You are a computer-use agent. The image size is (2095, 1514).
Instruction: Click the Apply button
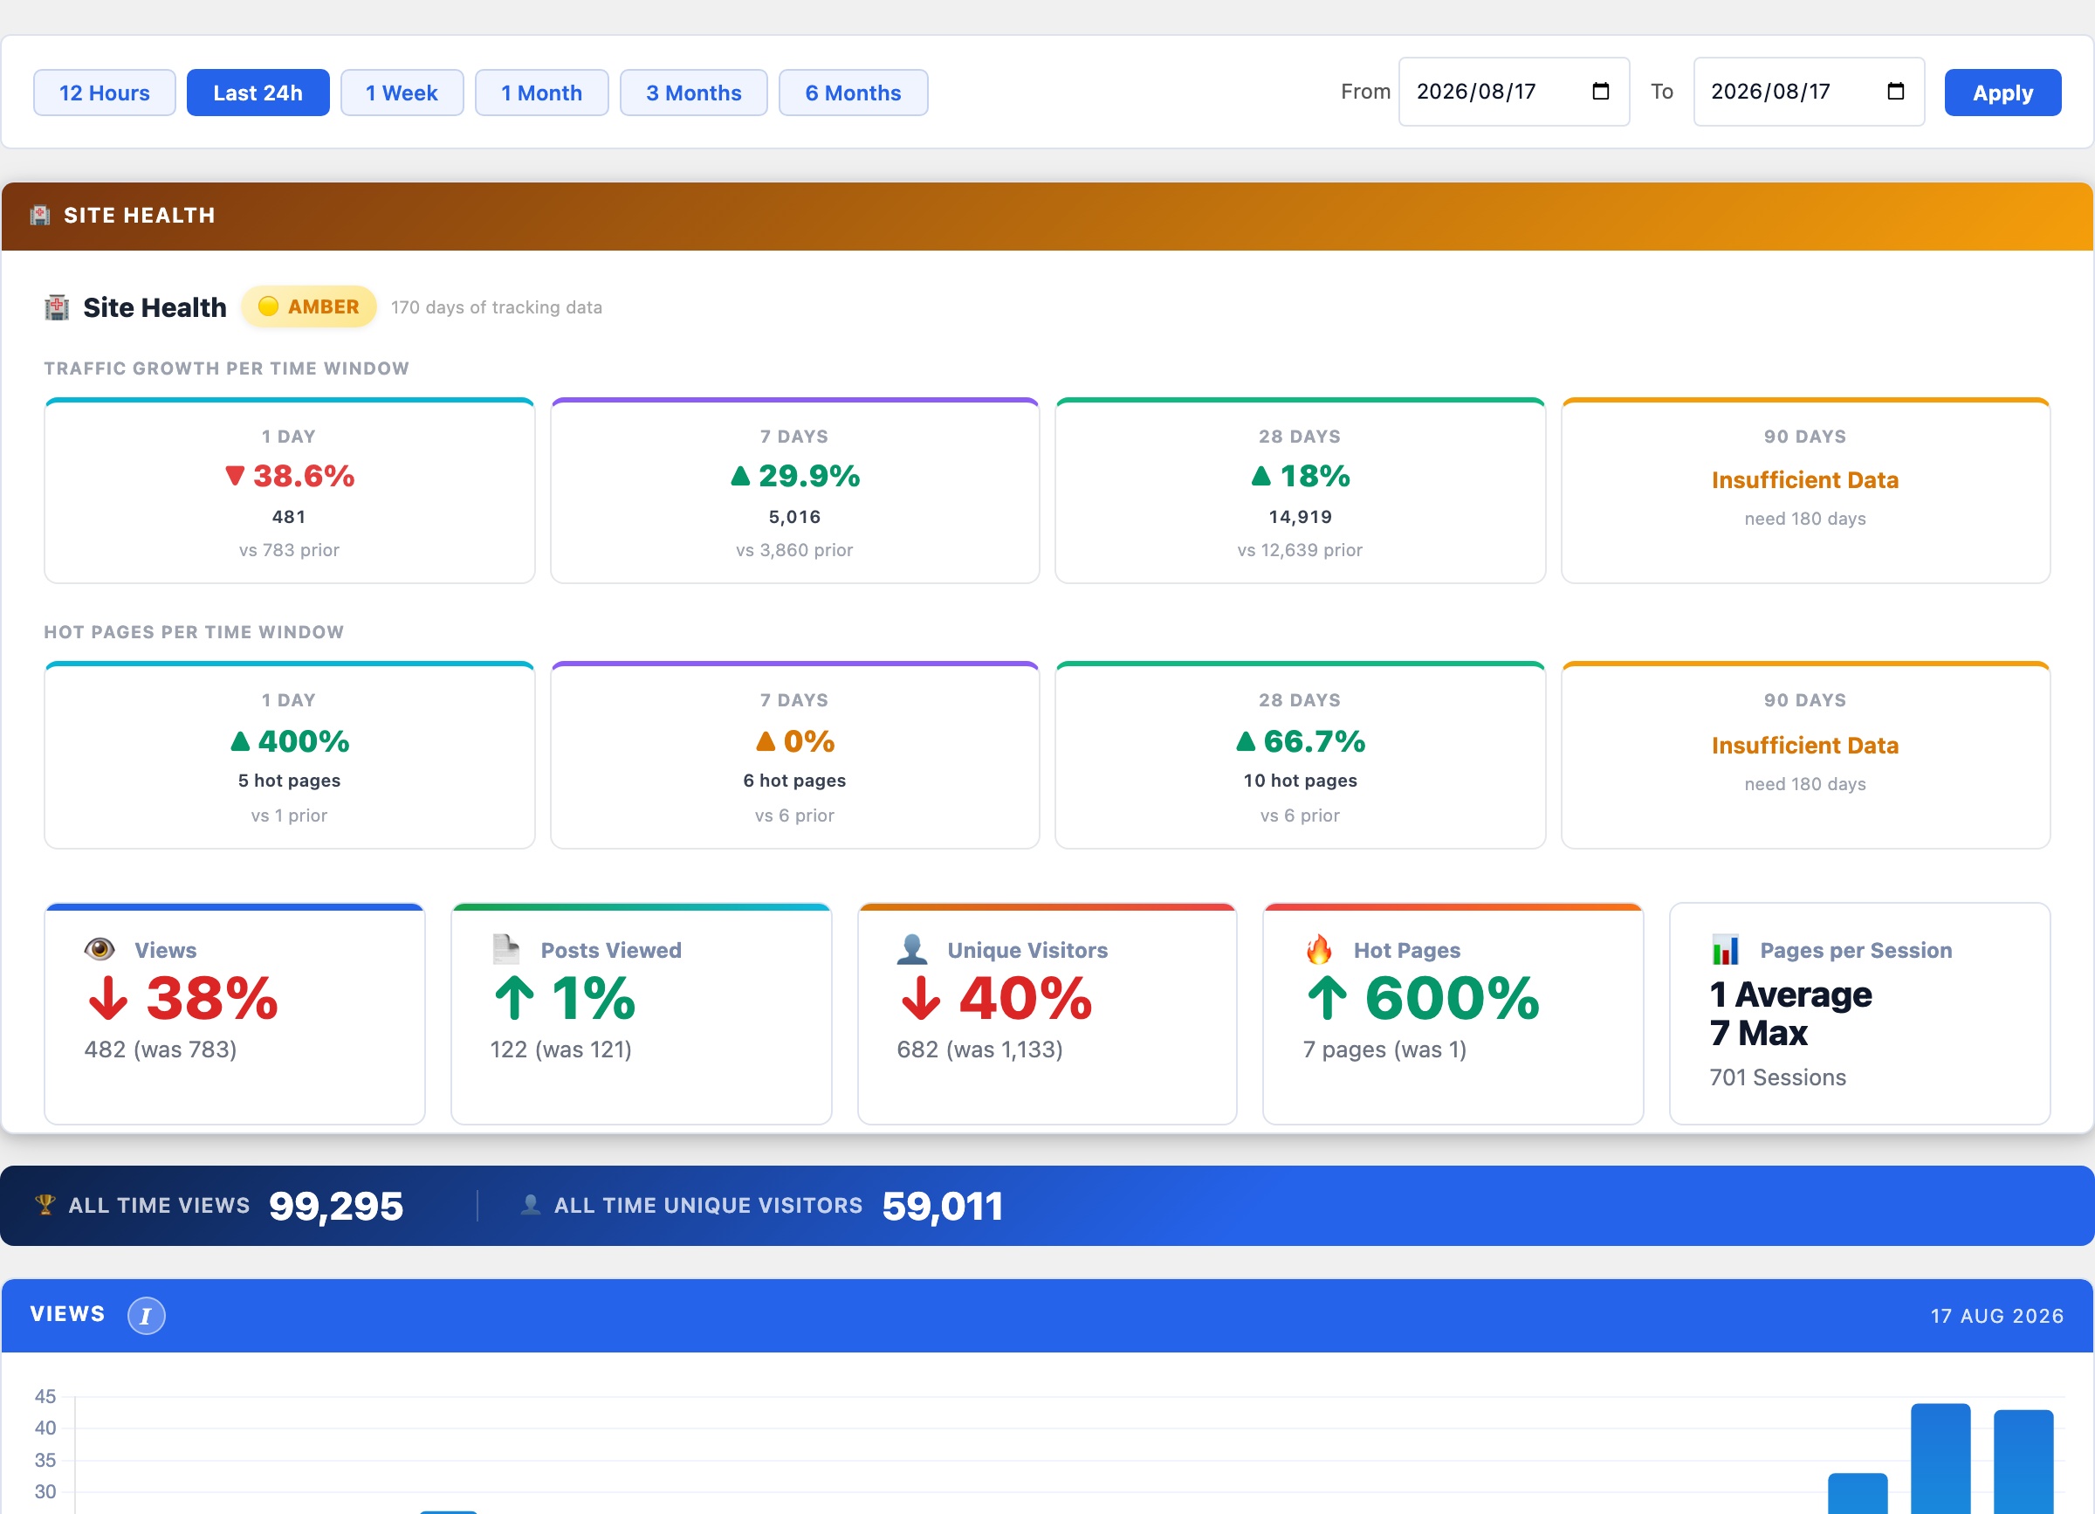[x=2002, y=93]
